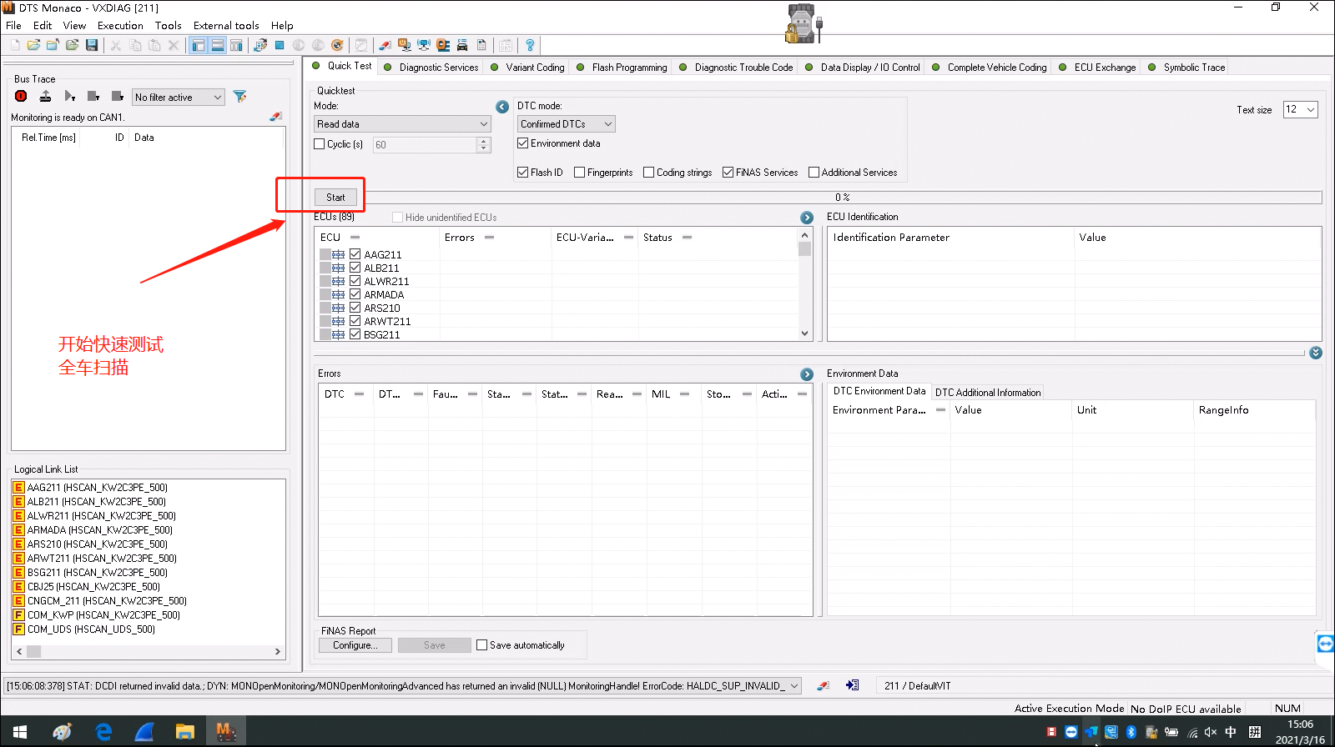
Task: Uncheck the Flash ID checkbox
Action: click(523, 173)
